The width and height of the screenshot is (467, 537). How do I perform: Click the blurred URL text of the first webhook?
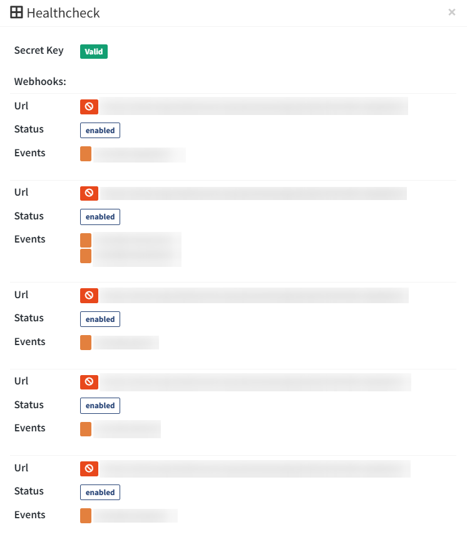point(254,107)
